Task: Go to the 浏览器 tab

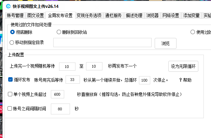Action: click(x=153, y=15)
